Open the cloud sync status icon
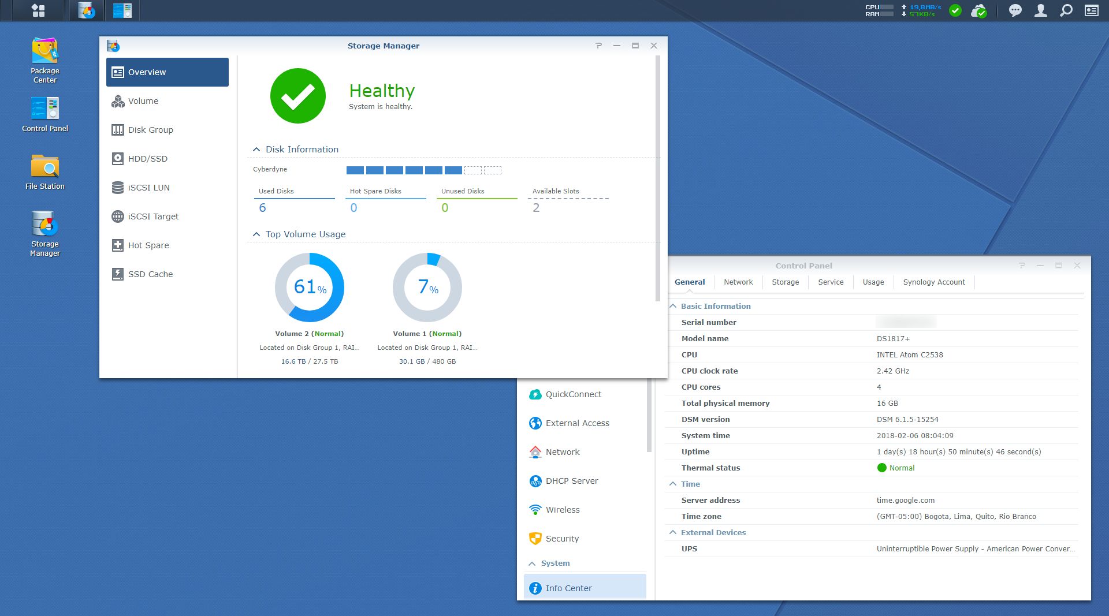Screen dimensions: 1109x616 pyautogui.click(x=978, y=10)
